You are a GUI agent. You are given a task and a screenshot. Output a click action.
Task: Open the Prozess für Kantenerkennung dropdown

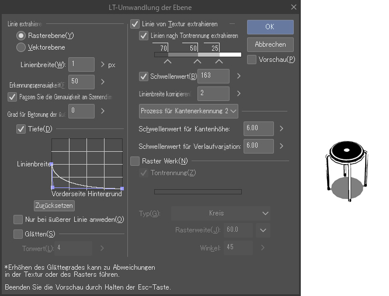[189, 110]
